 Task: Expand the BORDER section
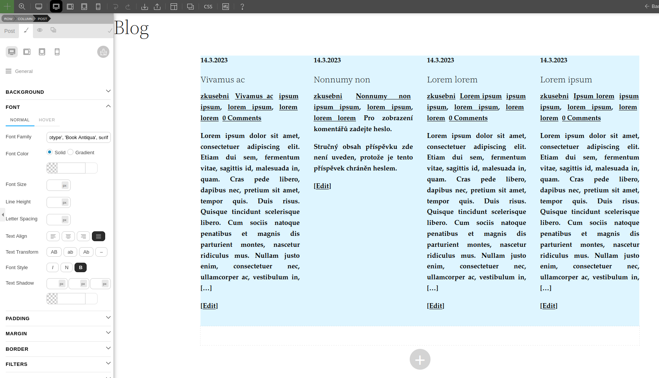point(58,349)
